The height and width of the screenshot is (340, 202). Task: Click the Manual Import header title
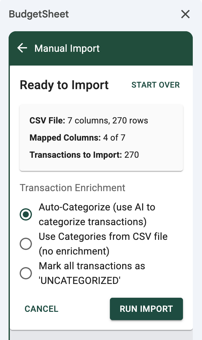(x=67, y=48)
